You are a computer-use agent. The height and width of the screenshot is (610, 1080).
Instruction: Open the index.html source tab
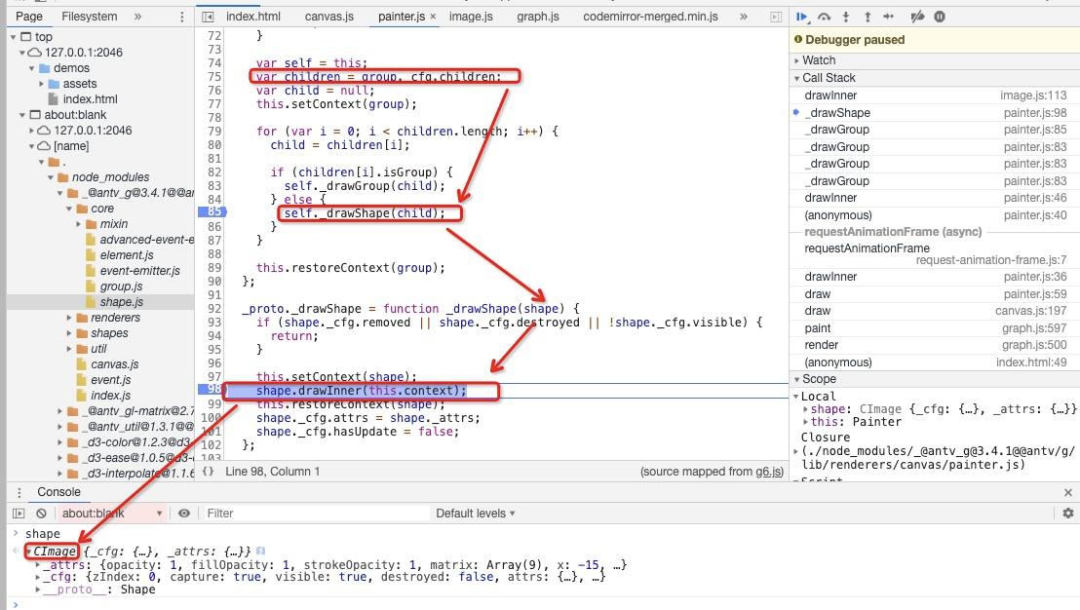click(253, 17)
